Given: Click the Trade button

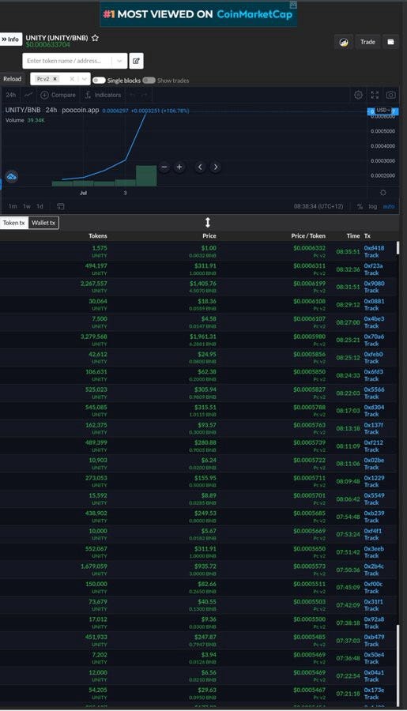Looking at the screenshot, I should (x=367, y=42).
